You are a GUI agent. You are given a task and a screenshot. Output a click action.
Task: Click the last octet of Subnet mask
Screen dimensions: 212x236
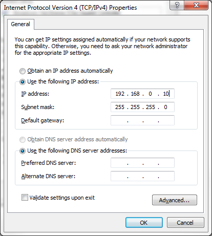[165, 107]
